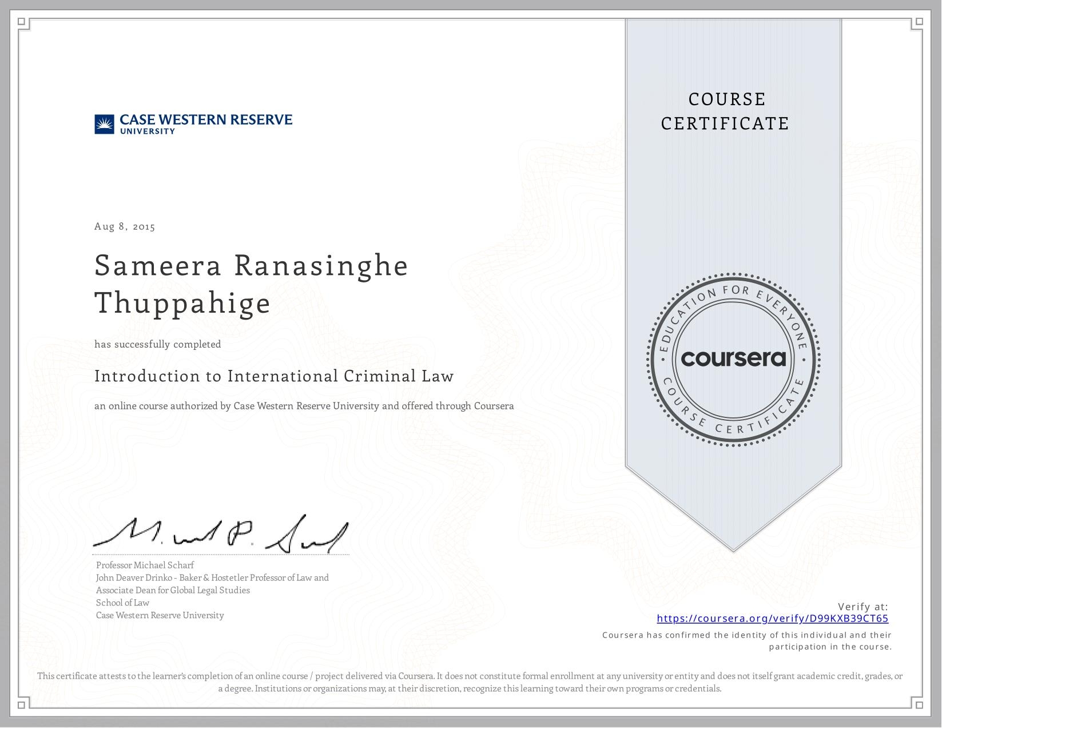Click the Coursera seal emblem
The width and height of the screenshot is (1089, 729).
734,360
